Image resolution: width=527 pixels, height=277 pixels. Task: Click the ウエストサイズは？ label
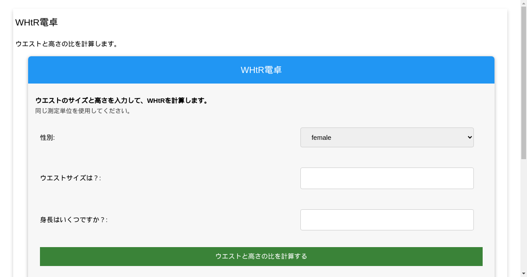tap(70, 178)
